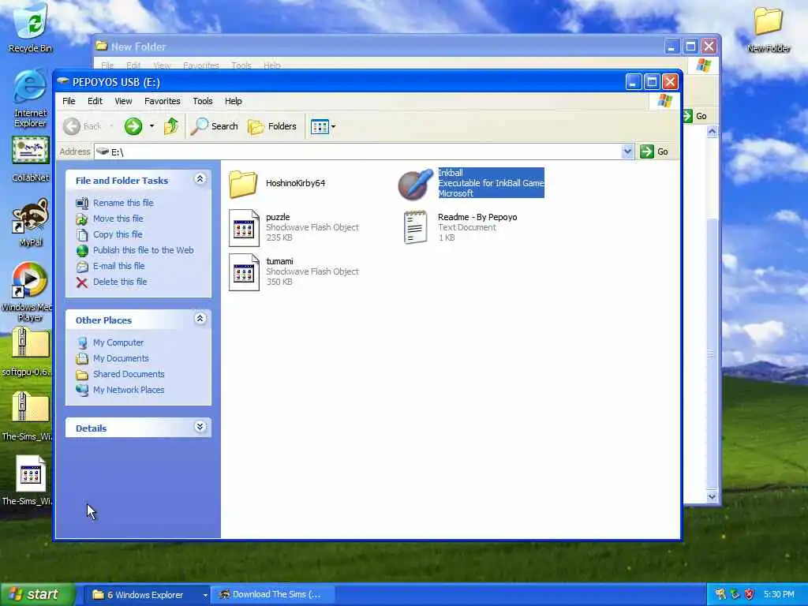Screen dimensions: 808x606
Task: Switch to Download The Sims taskbar window
Action: point(272,595)
